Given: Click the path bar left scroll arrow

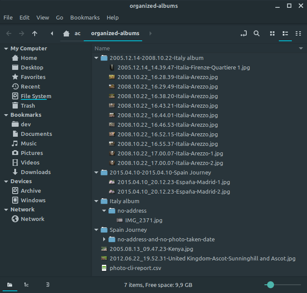Looking at the screenshot, I should [52, 33].
